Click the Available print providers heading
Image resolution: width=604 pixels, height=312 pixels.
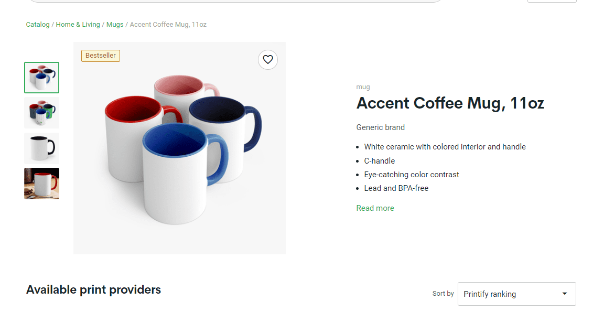[x=94, y=289]
